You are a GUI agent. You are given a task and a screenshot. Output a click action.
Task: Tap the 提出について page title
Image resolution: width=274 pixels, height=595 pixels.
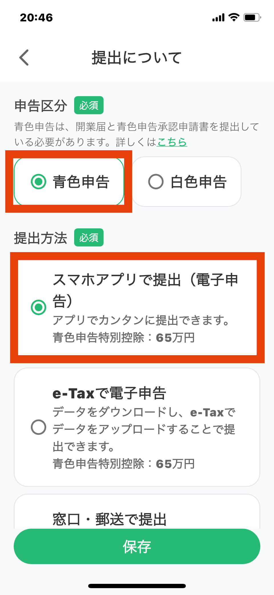137,58
